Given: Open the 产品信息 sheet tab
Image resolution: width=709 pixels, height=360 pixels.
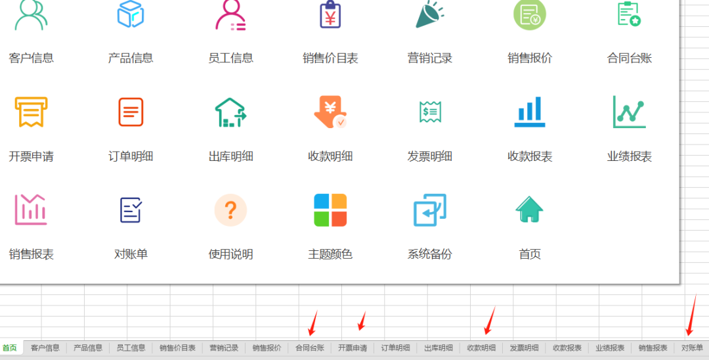Looking at the screenshot, I should (88, 348).
